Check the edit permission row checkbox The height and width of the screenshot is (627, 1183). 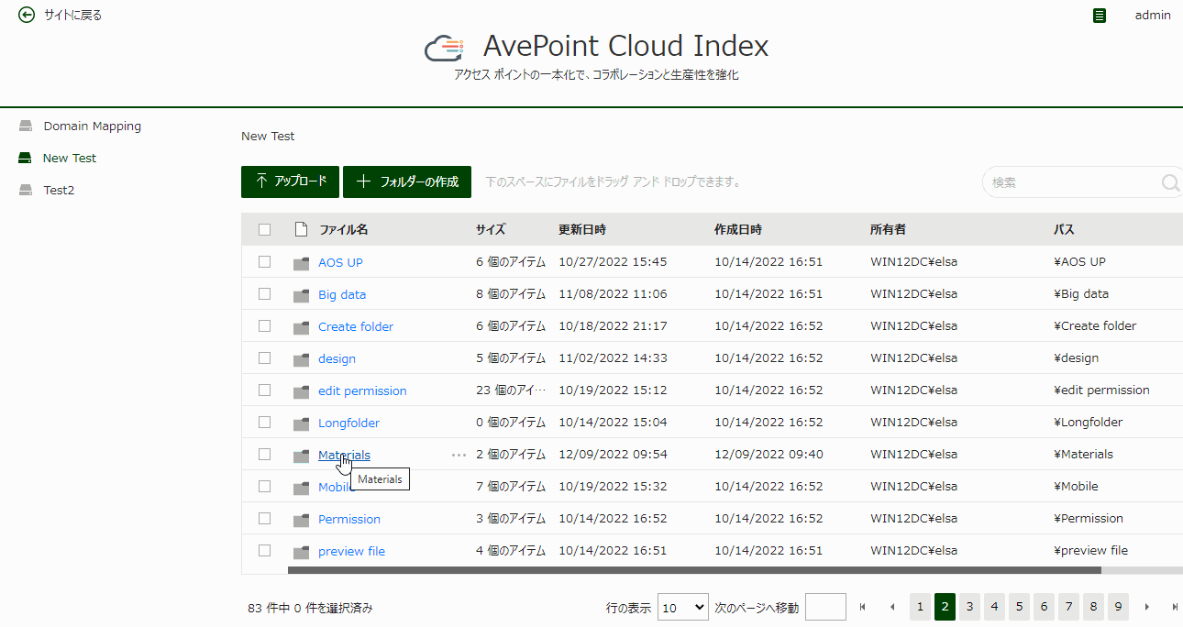[x=265, y=390]
